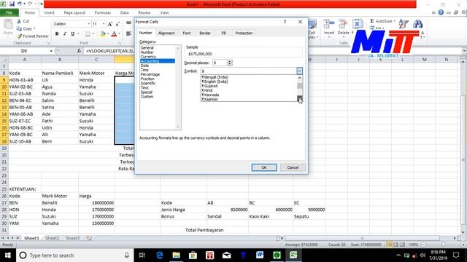
Task: Expand the Name Box dropdown for D9
Action: 51,51
